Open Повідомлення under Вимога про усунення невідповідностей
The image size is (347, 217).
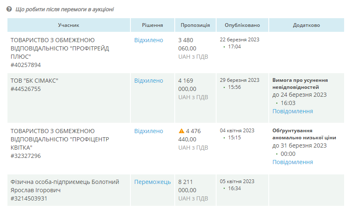[x=292, y=111]
